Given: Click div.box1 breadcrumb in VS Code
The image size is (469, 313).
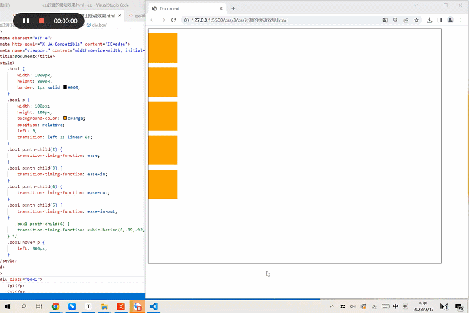Looking at the screenshot, I should point(98,25).
